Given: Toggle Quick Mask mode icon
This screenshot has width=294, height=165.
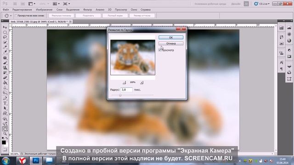Looking at the screenshot, I should click(x=5, y=149).
